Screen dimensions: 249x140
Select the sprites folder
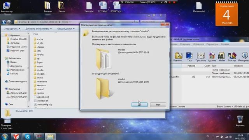click(39, 93)
